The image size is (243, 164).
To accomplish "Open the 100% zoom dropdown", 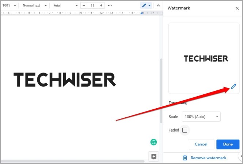I will [9, 5].
